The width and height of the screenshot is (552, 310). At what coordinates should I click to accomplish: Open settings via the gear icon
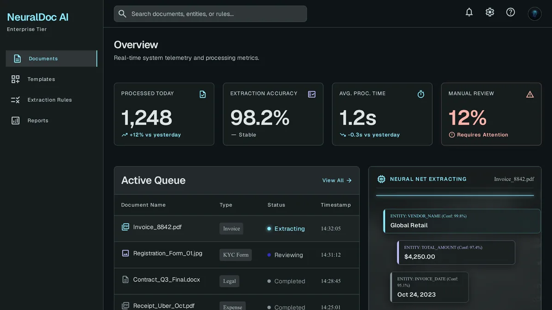[490, 12]
